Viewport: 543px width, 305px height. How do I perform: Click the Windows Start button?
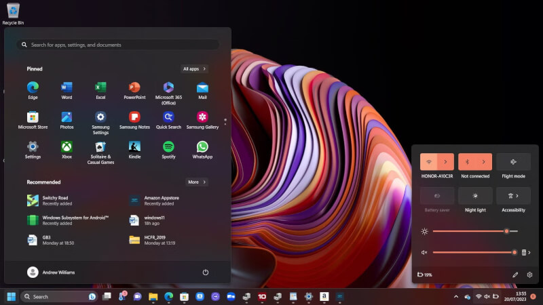coord(12,297)
